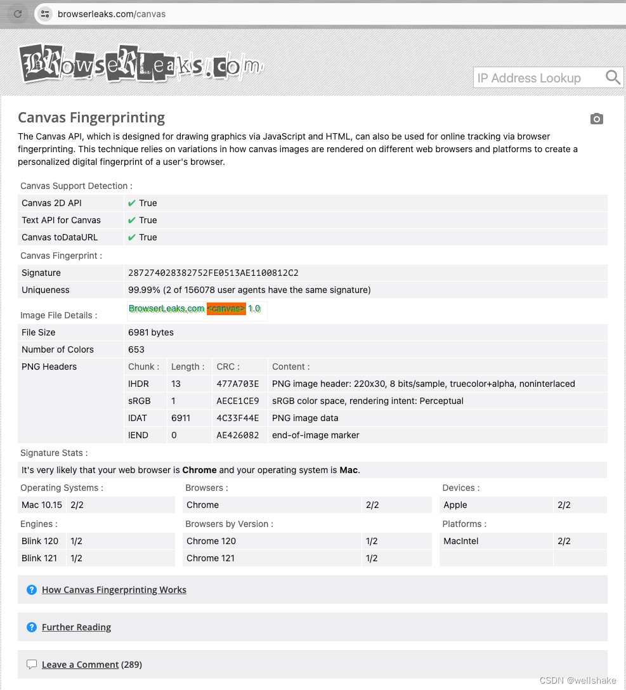This screenshot has width=626, height=690.
Task: Click the end-of-image marker content cell
Action: point(438,435)
